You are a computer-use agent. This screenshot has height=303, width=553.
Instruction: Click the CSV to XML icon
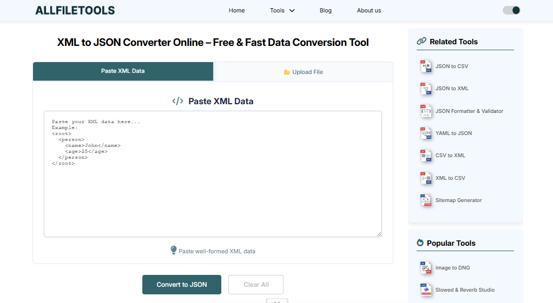coord(426,156)
